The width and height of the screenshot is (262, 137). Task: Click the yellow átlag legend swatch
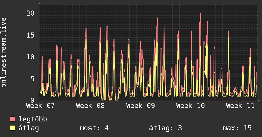12,128
